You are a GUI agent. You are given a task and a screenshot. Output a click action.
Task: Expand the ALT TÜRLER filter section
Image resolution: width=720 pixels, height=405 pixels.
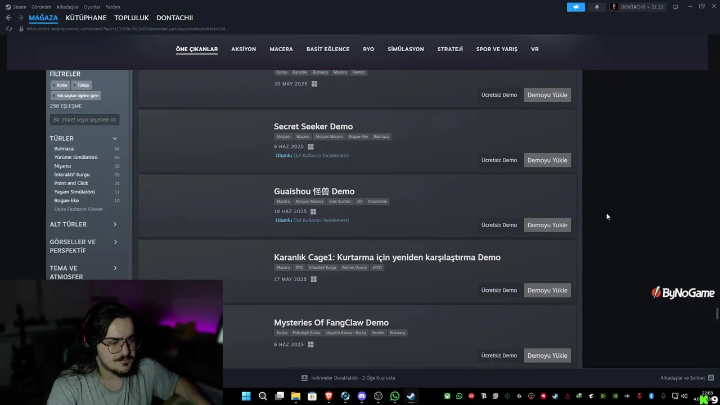115,224
